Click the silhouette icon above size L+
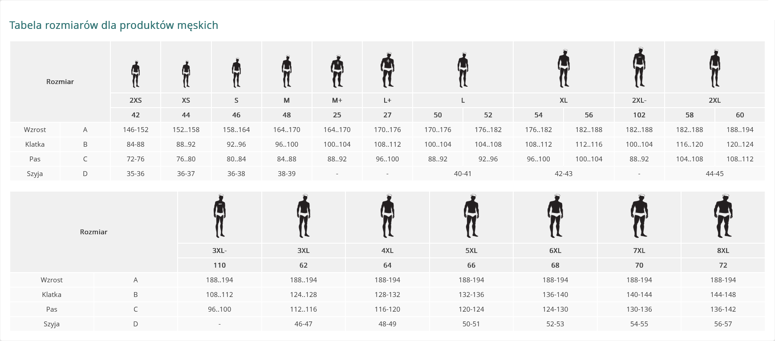The image size is (775, 341). [x=387, y=70]
